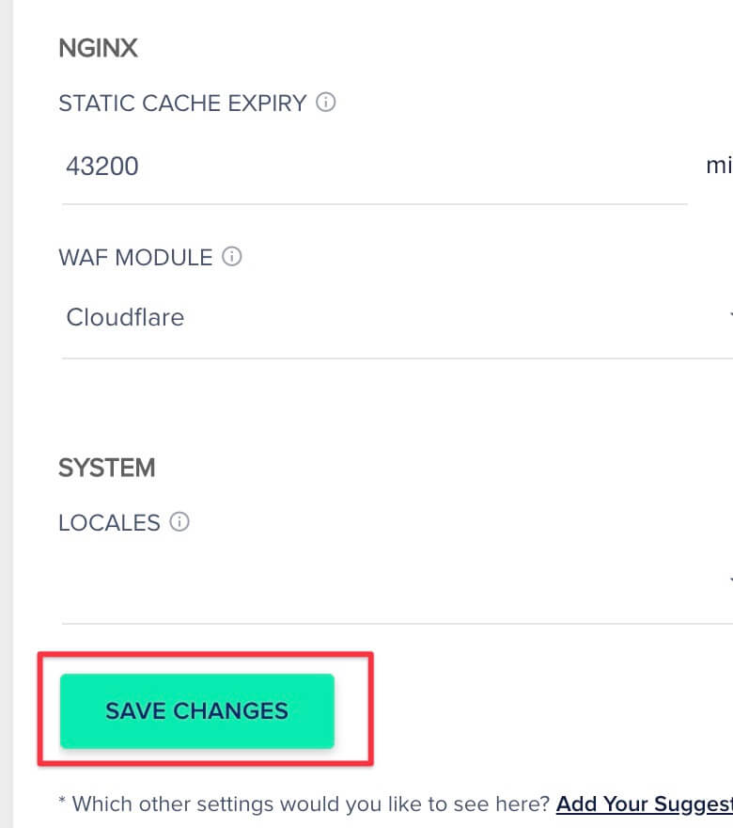
Task: Click the Locales label text
Action: (109, 523)
